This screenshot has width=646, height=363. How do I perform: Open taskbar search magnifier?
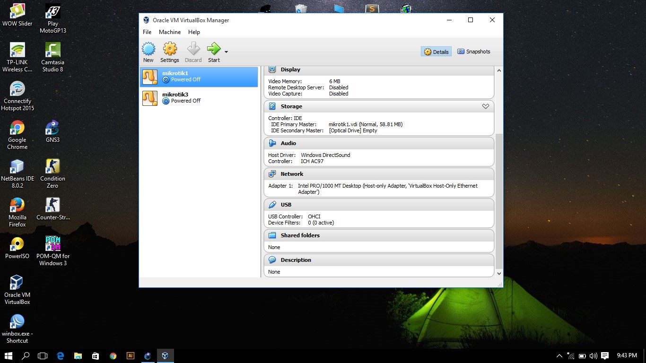click(26, 356)
